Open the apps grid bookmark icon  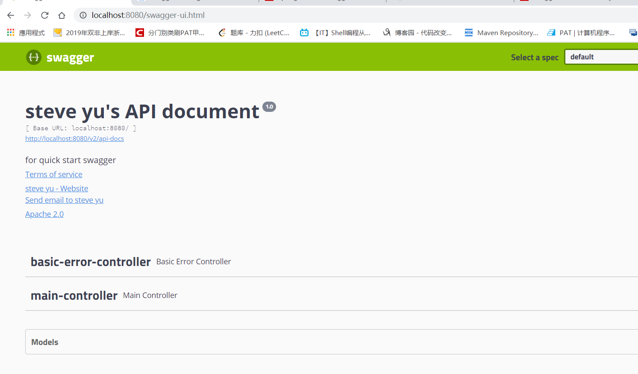[11, 32]
